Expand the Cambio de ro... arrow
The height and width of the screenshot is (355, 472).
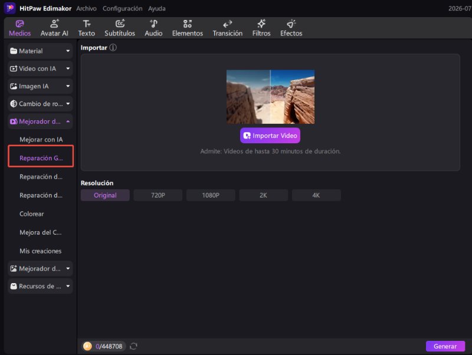click(x=68, y=104)
